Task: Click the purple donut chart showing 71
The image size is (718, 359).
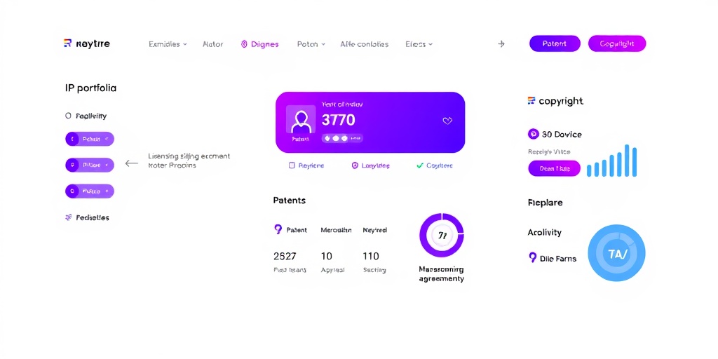Action: (442, 236)
